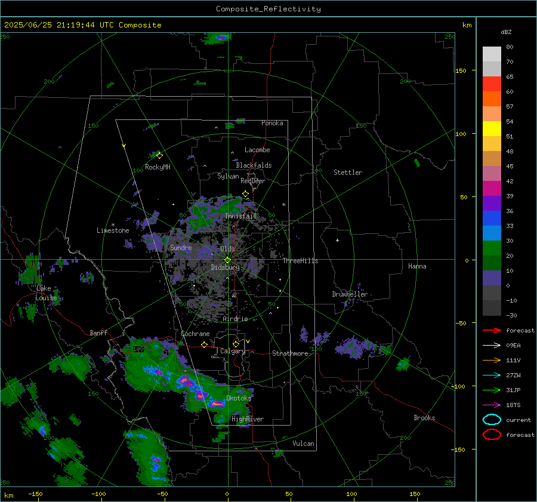Select the orange 57–60 dBZ color swatch
The width and height of the screenshot is (537, 502).
pyautogui.click(x=492, y=99)
